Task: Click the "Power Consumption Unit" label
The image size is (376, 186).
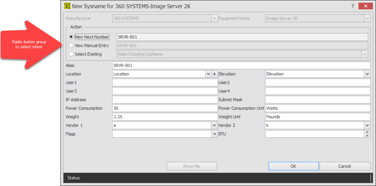Action: coord(241,108)
